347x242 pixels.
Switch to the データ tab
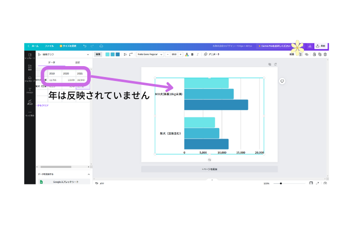[52, 63]
